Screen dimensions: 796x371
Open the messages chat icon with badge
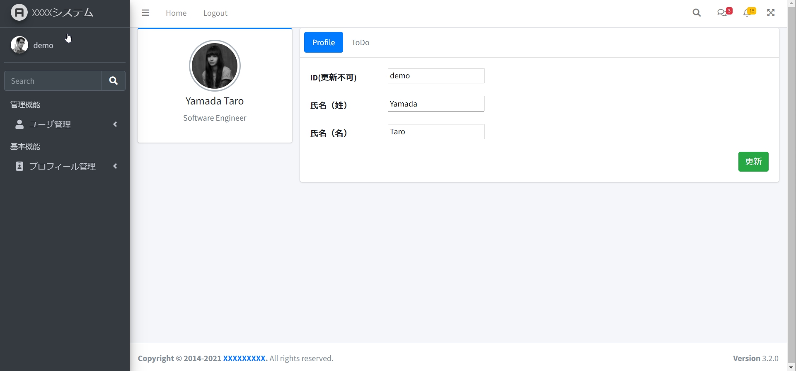pyautogui.click(x=722, y=13)
